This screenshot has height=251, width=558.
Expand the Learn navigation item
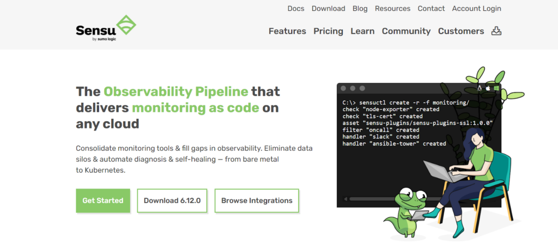click(x=362, y=31)
